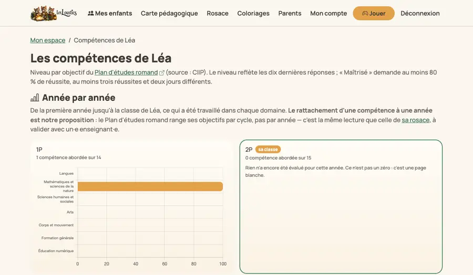473x275 pixels.
Task: Click the gamepad icon in Jouer button
Action: click(365, 13)
